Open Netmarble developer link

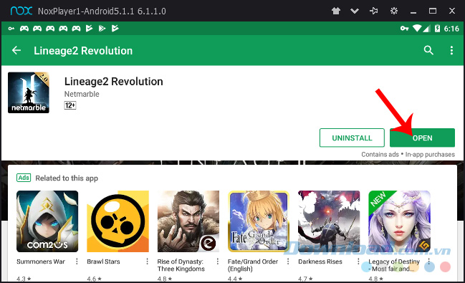tap(82, 94)
